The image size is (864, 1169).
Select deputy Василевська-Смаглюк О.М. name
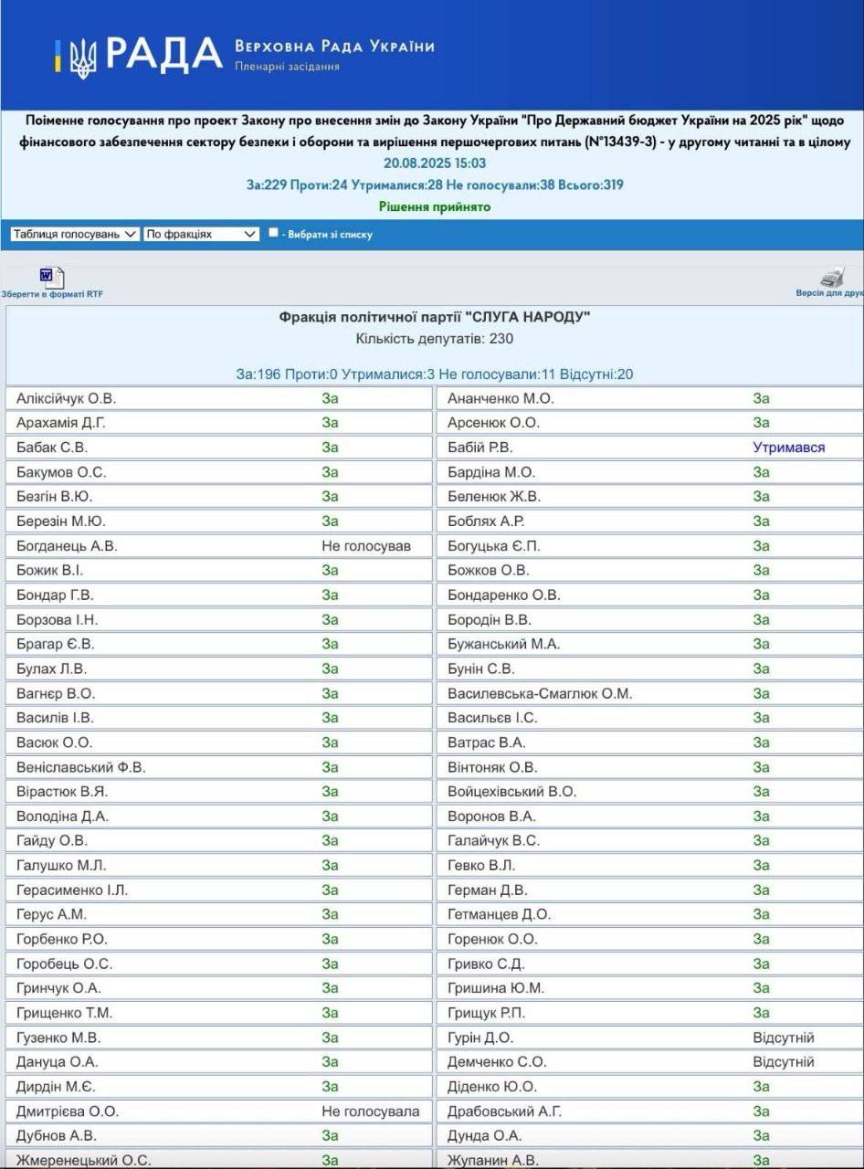(x=539, y=693)
